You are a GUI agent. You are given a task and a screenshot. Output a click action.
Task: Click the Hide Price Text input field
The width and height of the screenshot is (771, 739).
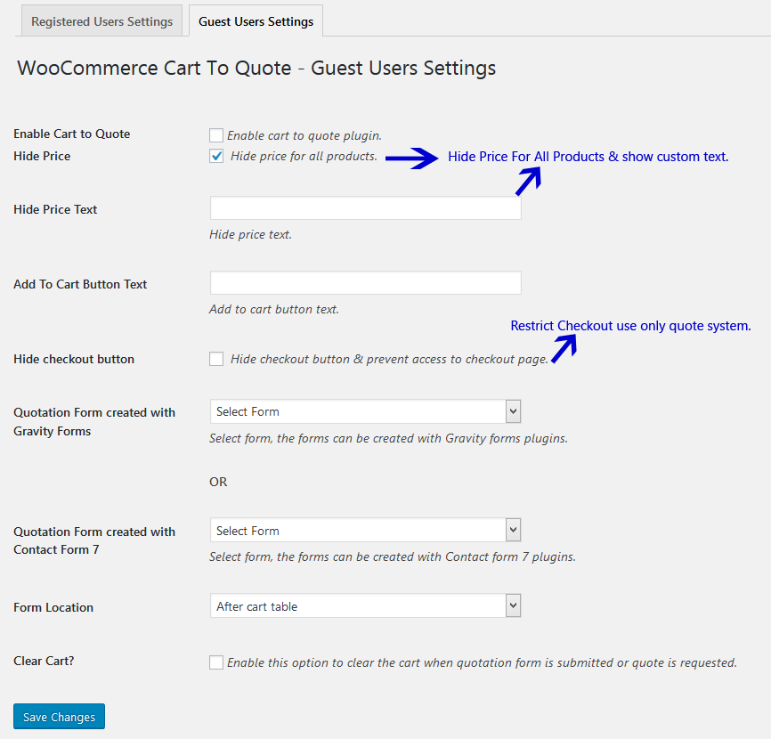pos(365,208)
